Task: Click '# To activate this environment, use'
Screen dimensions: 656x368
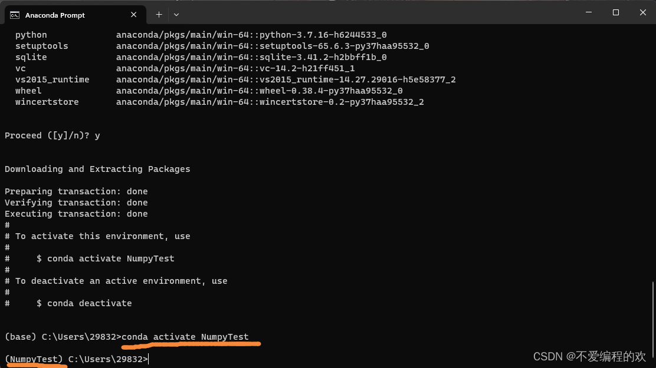Action: coord(97,237)
